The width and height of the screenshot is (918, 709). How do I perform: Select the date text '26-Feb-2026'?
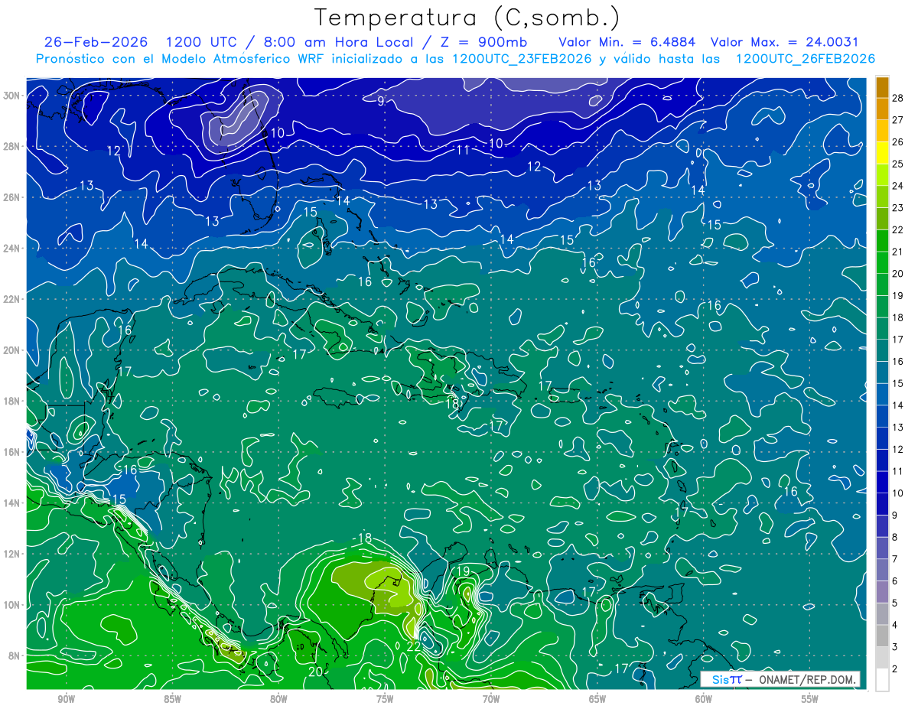pyautogui.click(x=96, y=42)
